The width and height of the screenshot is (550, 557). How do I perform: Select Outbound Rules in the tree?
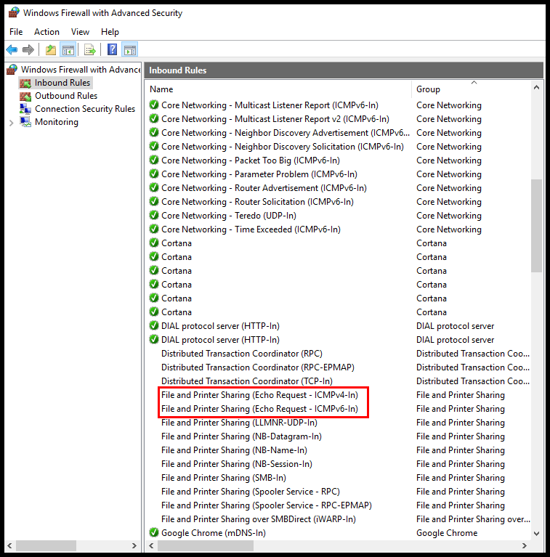(x=66, y=96)
